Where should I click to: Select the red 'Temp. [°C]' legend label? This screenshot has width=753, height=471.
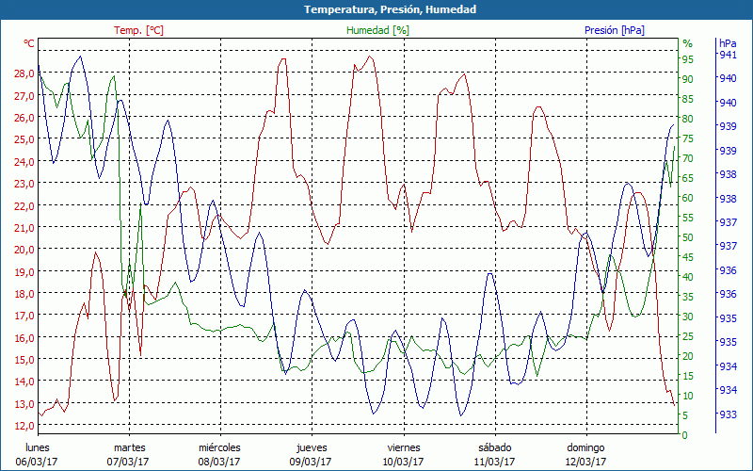[138, 30]
